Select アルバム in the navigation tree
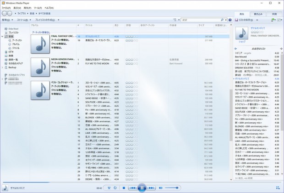The height and width of the screenshot is (193, 284). [16, 44]
